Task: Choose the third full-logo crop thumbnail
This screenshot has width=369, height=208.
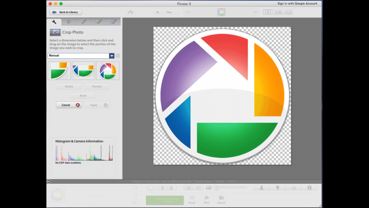Action: pyautogui.click(x=108, y=71)
